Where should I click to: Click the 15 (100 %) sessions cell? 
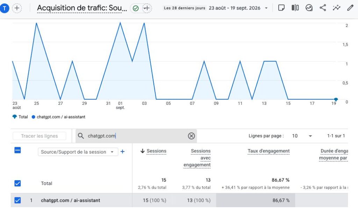pyautogui.click(x=154, y=200)
